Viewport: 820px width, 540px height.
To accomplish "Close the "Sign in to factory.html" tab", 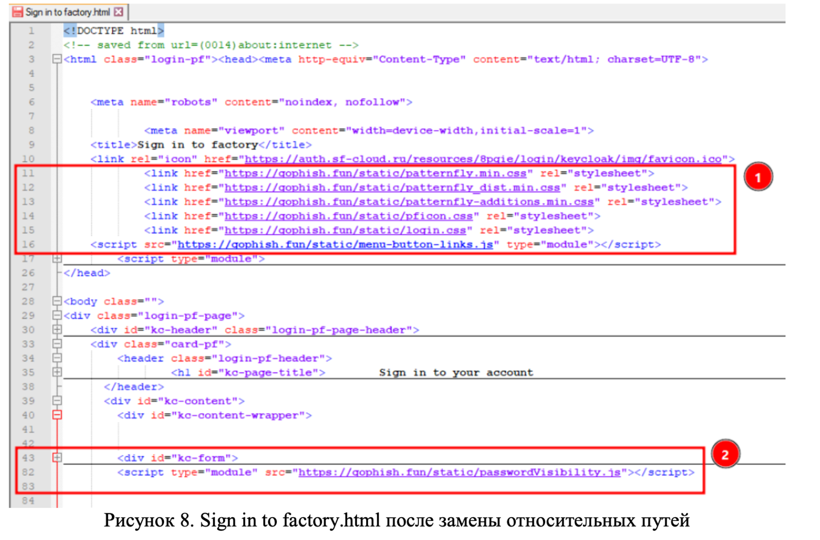I will pos(119,12).
